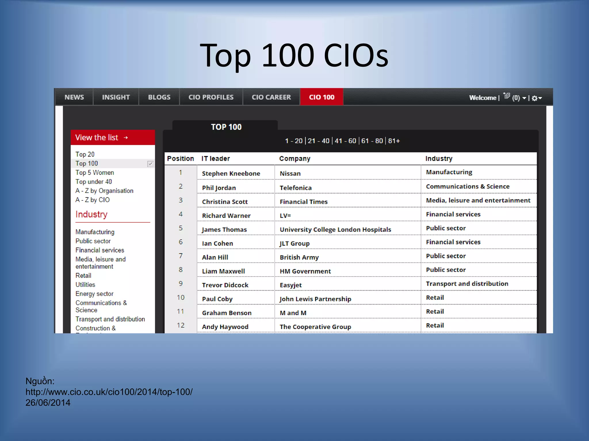Image resolution: width=589 pixels, height=441 pixels.
Task: Show positions 61 - 80
Action: (372, 141)
